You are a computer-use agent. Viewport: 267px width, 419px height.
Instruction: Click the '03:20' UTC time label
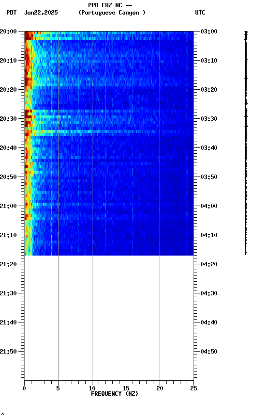click(209, 90)
